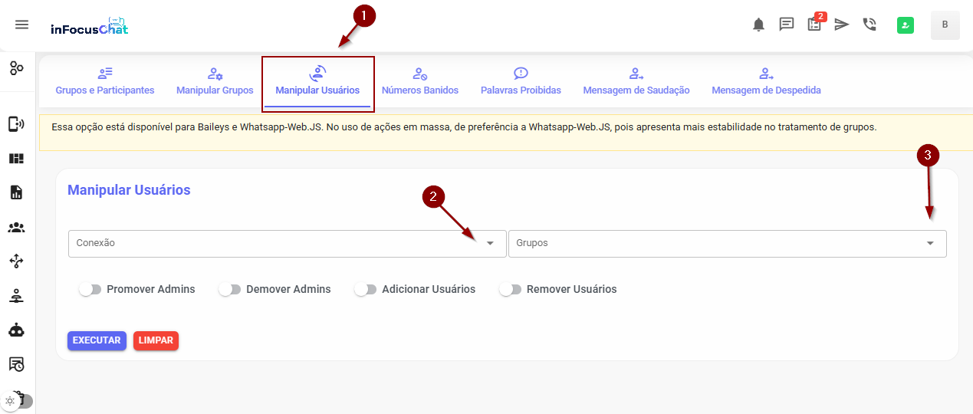The width and height of the screenshot is (973, 414).
Task: Click the paper plane send icon
Action: pyautogui.click(x=842, y=25)
